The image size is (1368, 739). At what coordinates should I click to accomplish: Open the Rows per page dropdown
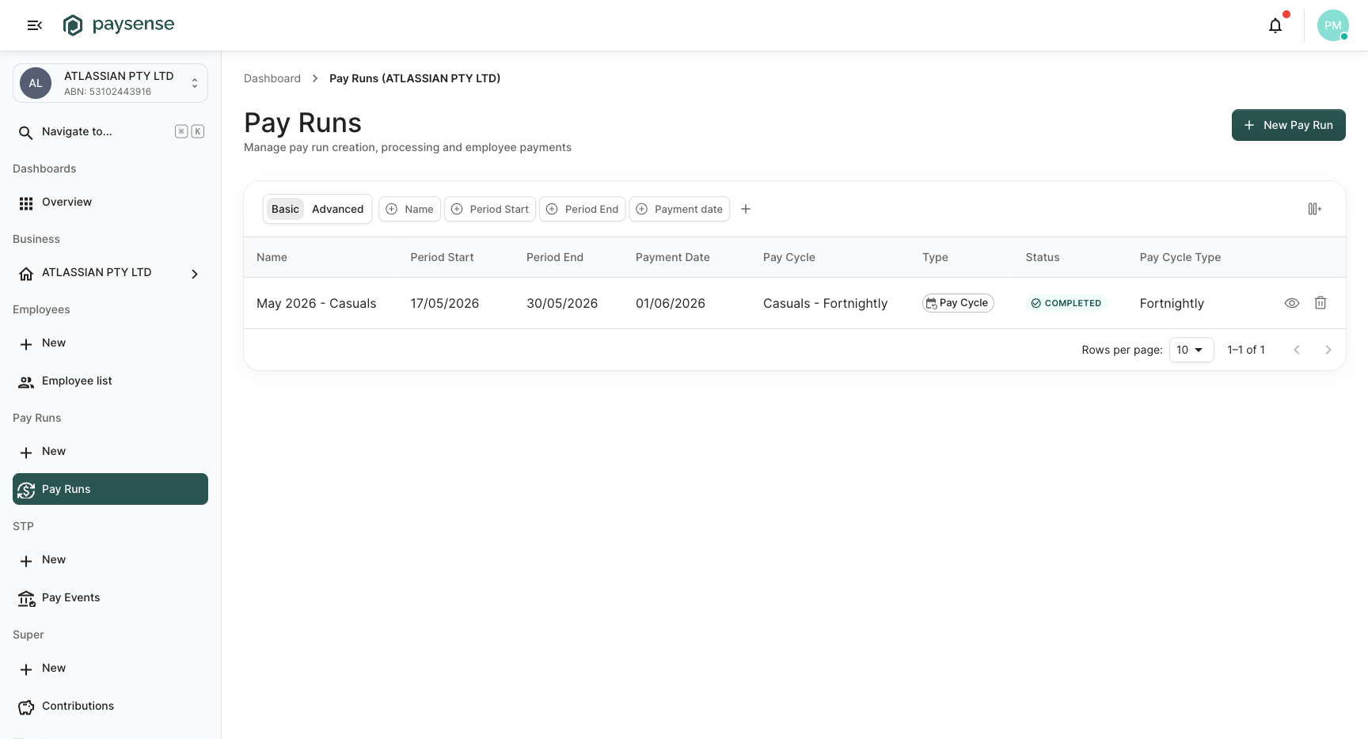click(x=1191, y=350)
